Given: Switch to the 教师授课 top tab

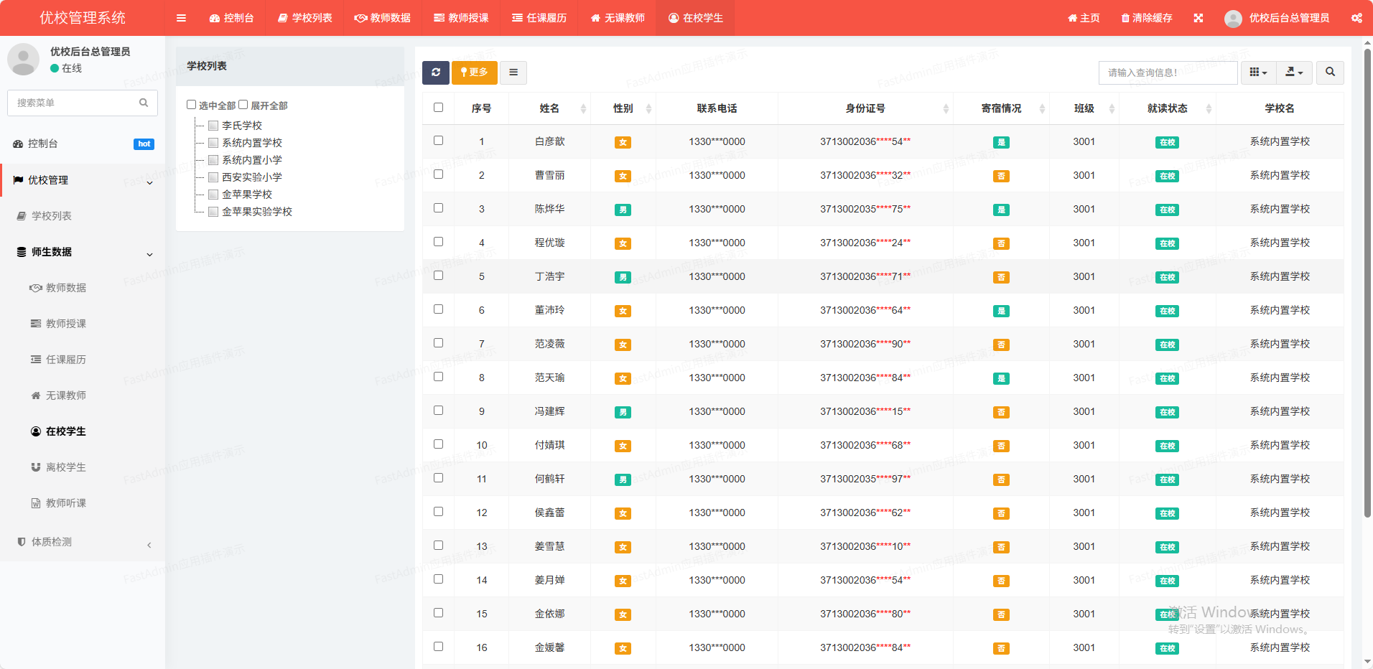Looking at the screenshot, I should [x=461, y=18].
